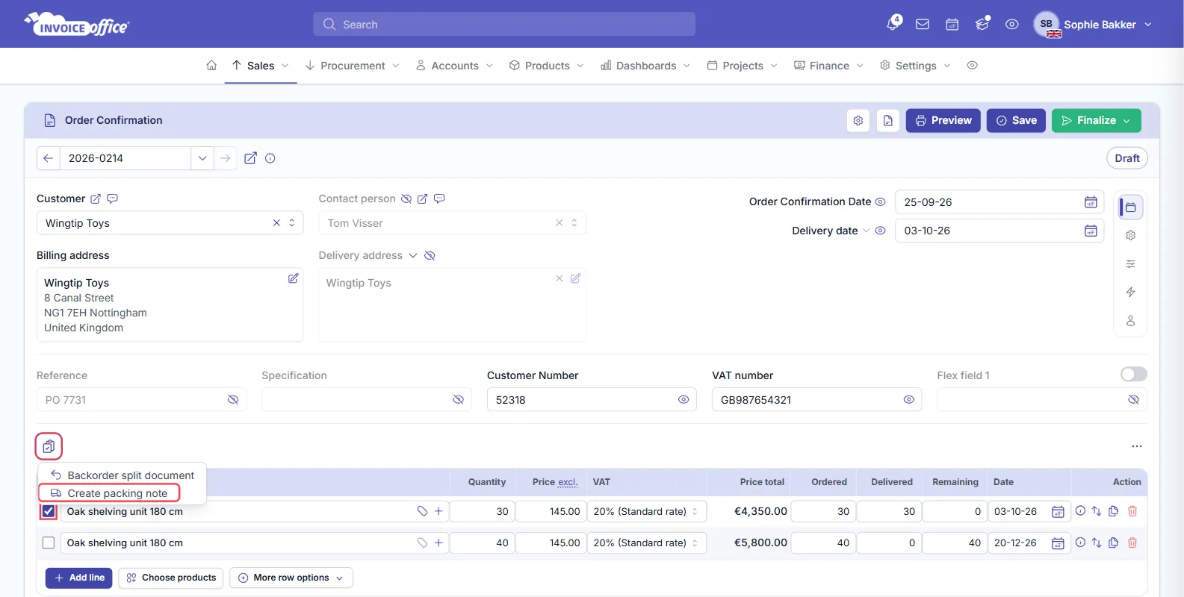Screen dimensions: 1184x597
Task: Open the calendar icon in top header
Action: point(952,25)
